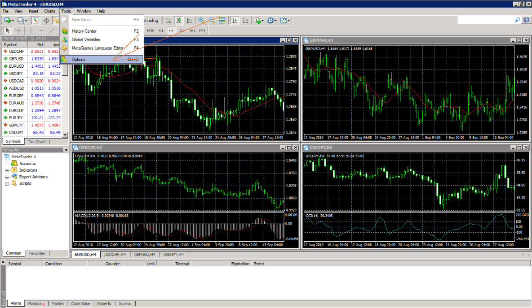This screenshot has width=532, height=308.
Task: Switch to the Favorites tab in Navigator
Action: 37,253
